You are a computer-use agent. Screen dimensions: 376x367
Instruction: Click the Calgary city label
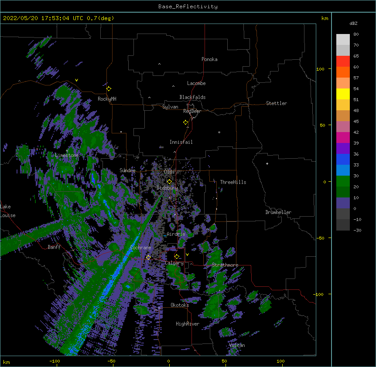point(174,263)
